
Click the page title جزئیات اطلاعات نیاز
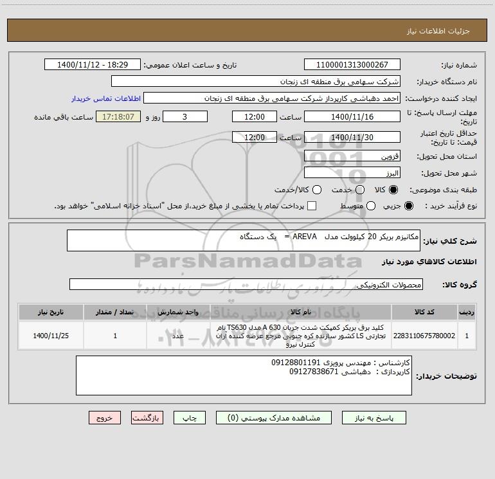click(x=438, y=31)
